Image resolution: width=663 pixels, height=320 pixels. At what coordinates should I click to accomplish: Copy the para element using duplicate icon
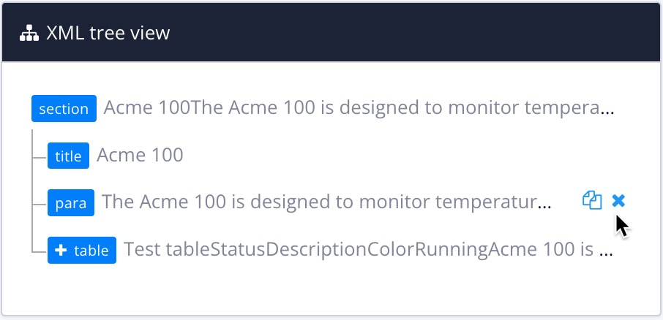pyautogui.click(x=592, y=200)
